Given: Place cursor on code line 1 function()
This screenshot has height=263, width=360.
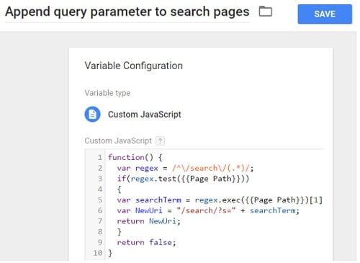Looking at the screenshot, I should coord(135,158).
